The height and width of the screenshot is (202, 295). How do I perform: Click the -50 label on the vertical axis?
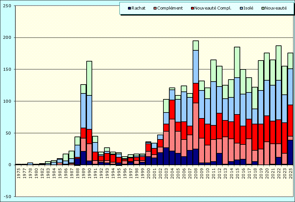pyautogui.click(x=7, y=196)
